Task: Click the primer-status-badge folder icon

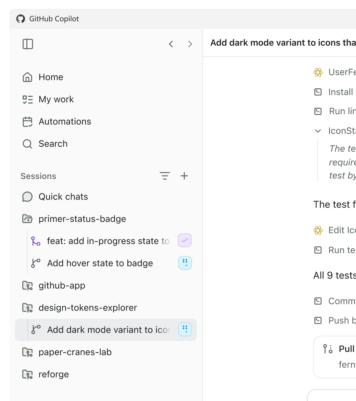Action: point(27,219)
